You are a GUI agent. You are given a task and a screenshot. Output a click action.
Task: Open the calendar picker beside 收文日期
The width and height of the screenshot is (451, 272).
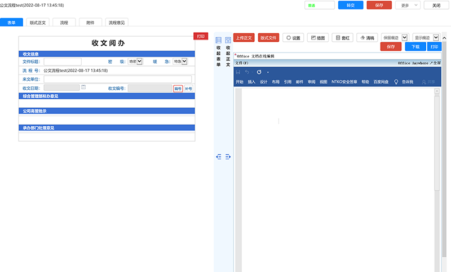pos(83,87)
